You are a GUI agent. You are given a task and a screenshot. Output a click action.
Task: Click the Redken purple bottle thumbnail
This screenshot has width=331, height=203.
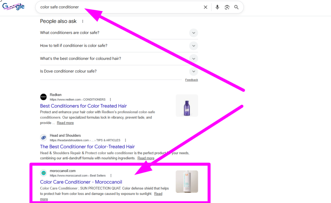tap(186, 105)
